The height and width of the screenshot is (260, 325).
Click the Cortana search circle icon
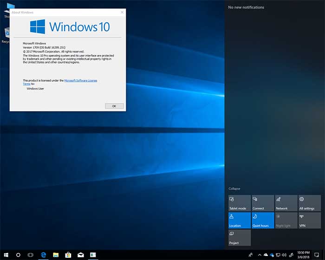pyautogui.click(x=19, y=255)
